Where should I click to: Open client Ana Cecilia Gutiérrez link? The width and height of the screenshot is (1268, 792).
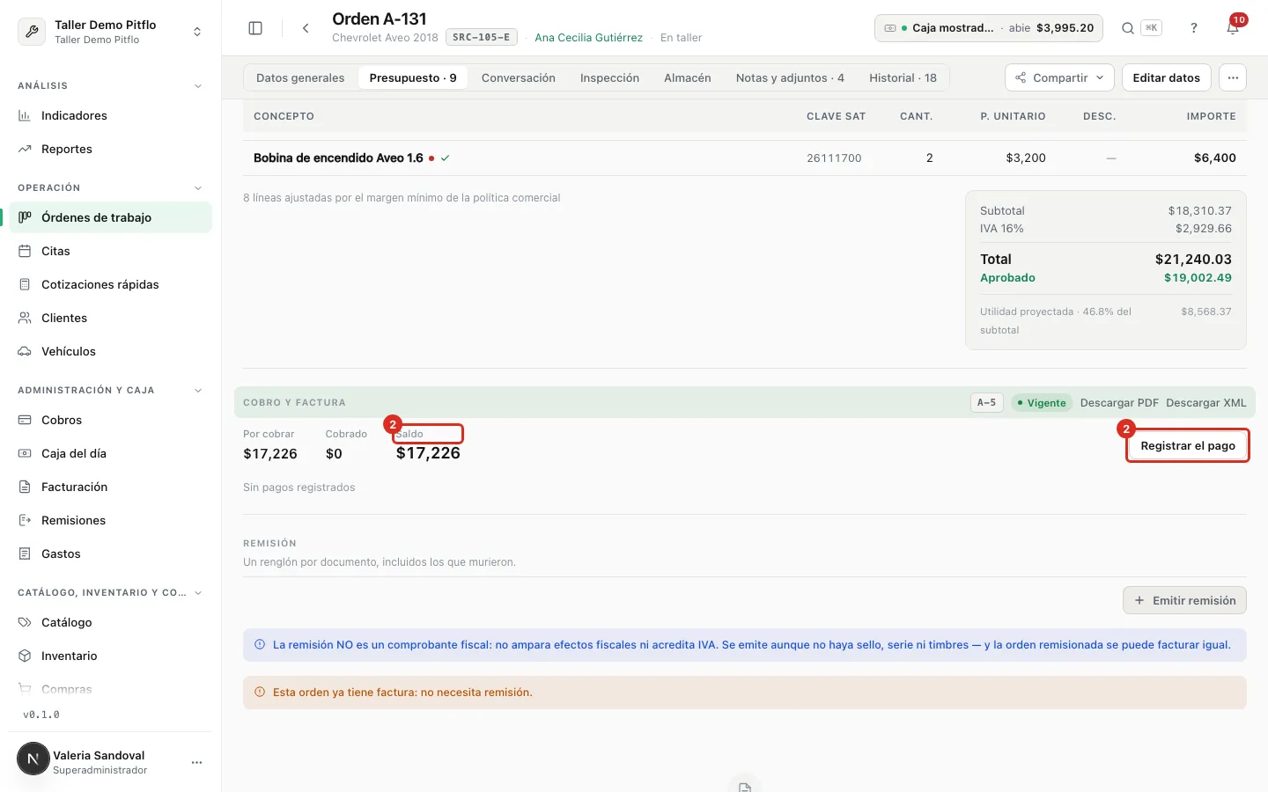pos(589,38)
